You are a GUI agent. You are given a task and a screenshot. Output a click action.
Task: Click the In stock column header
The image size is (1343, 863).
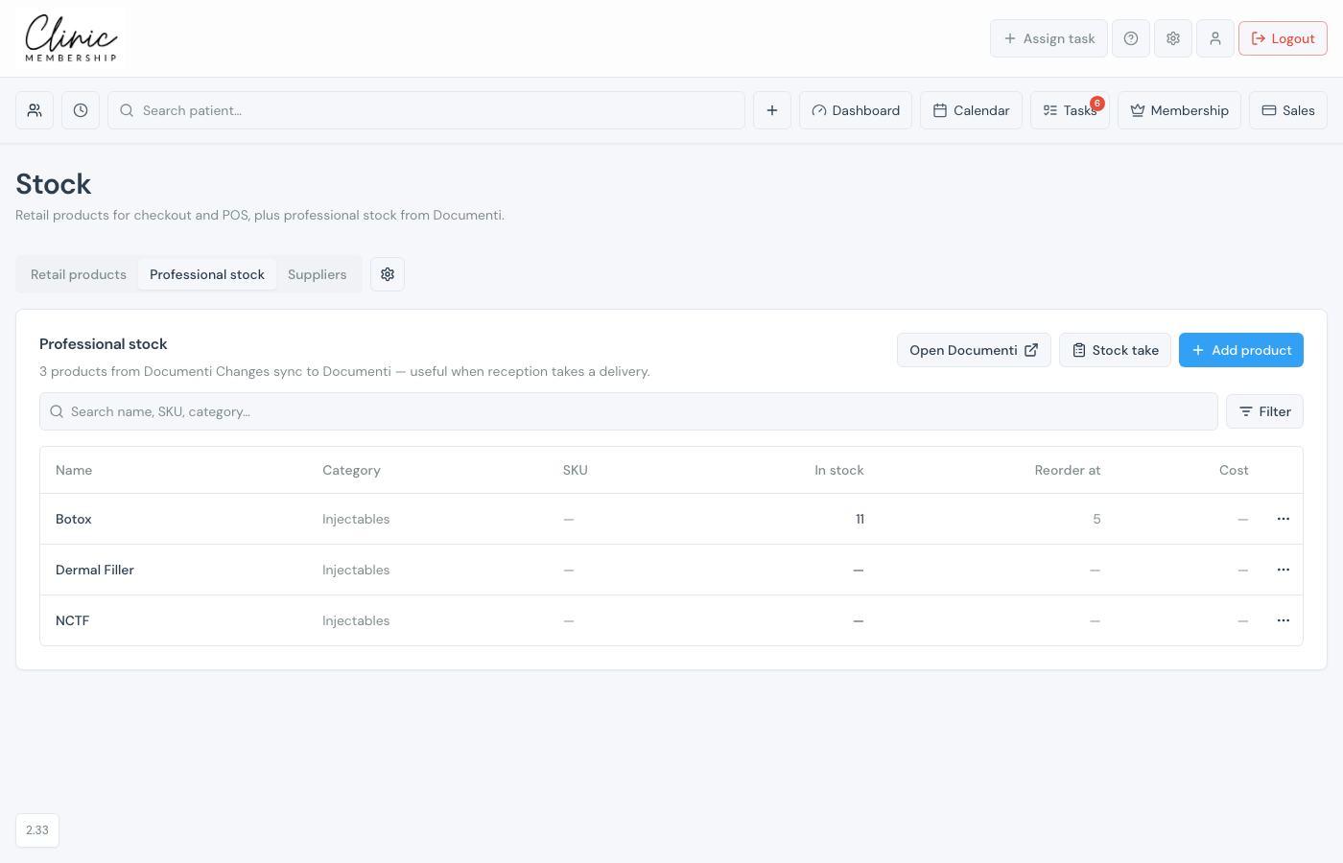point(839,470)
